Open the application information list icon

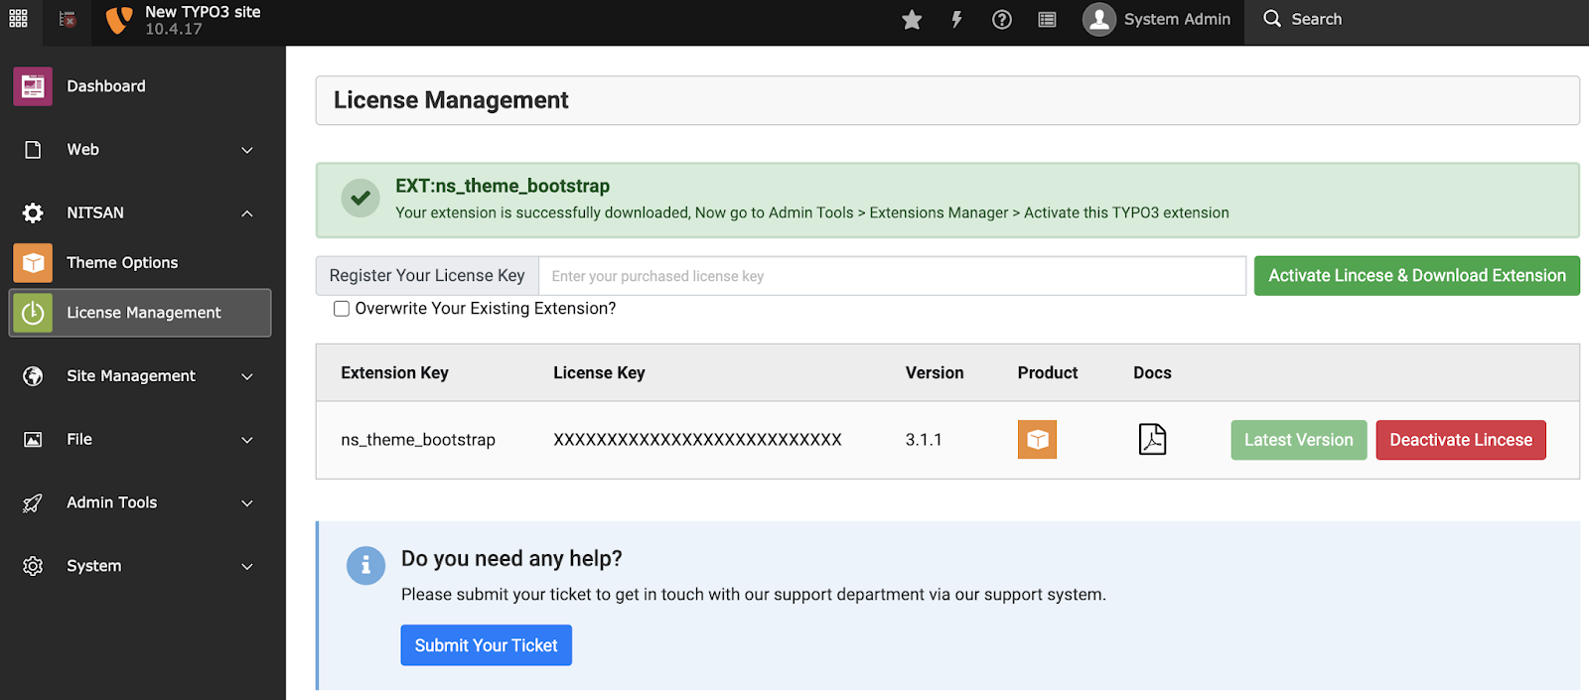click(1047, 20)
